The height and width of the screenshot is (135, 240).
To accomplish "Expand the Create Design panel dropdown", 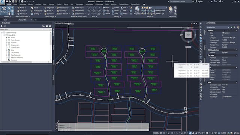I will (x=50, y=16).
